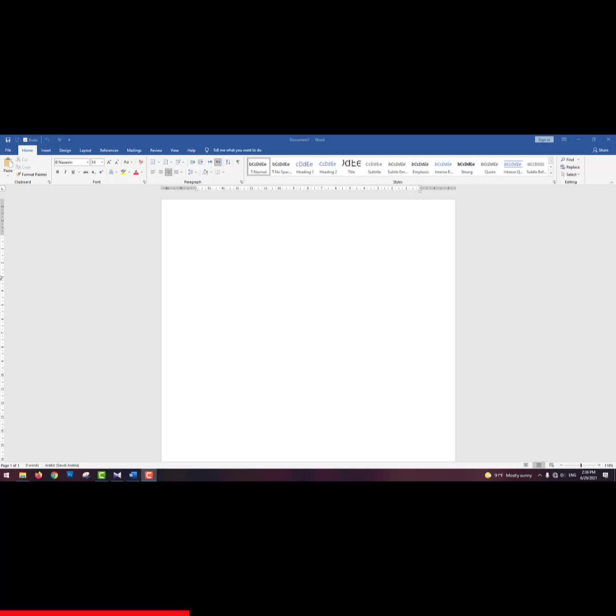616x616 pixels.
Task: Open the font name dropdown (B Nazanin)
Action: [87, 163]
